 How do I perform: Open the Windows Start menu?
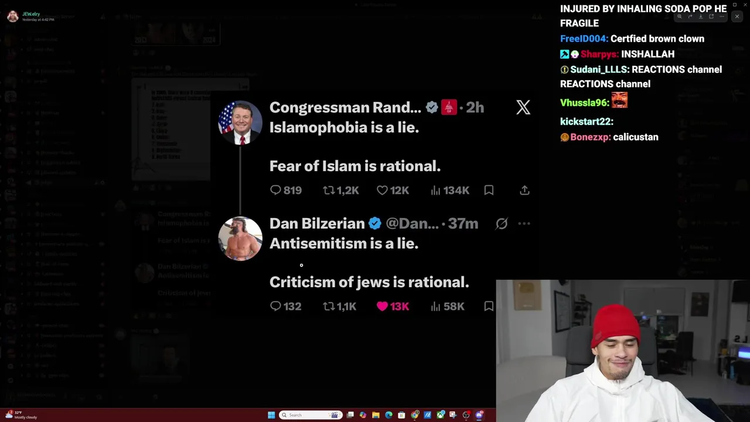[271, 415]
